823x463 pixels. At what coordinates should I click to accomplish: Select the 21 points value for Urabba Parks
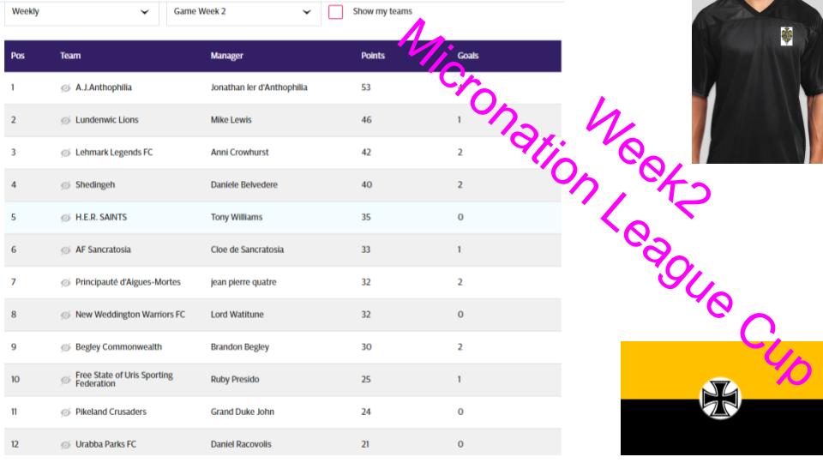pyautogui.click(x=365, y=444)
